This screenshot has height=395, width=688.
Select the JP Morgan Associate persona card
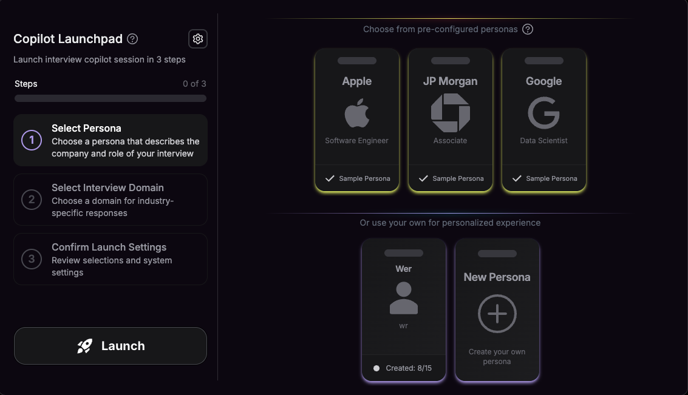pos(450,120)
